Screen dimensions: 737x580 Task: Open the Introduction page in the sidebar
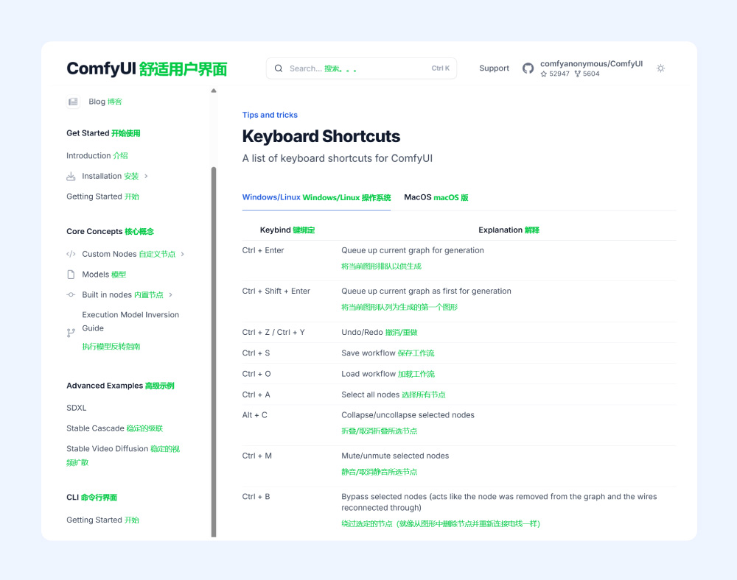(97, 155)
